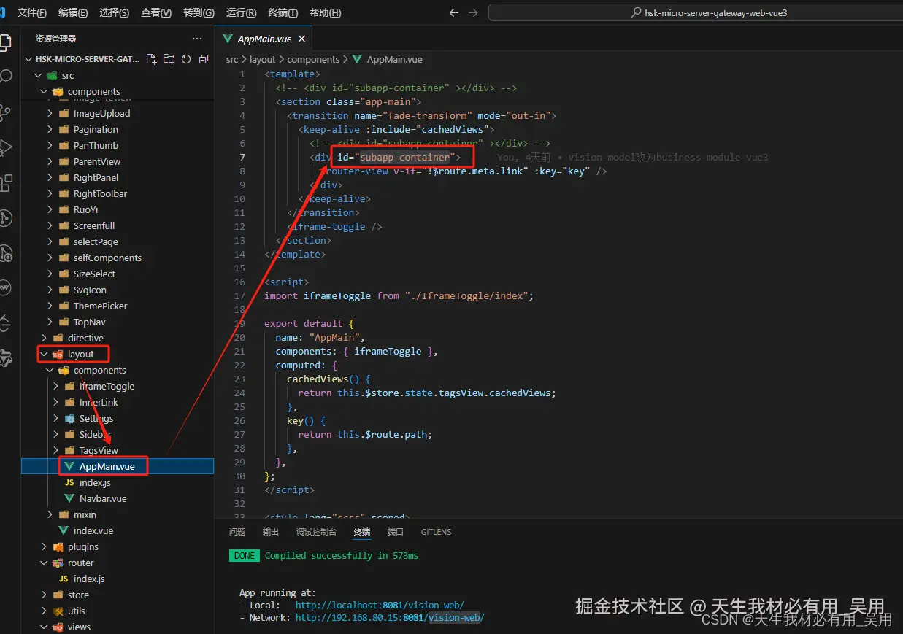The width and height of the screenshot is (903, 634).
Task: Open the 查看(V) menu
Action: (156, 12)
